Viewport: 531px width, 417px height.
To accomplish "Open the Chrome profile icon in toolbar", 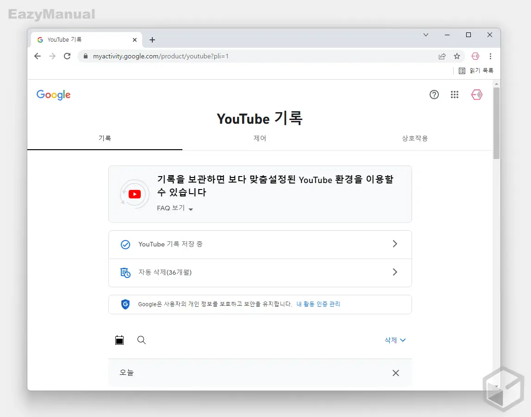I will point(475,56).
